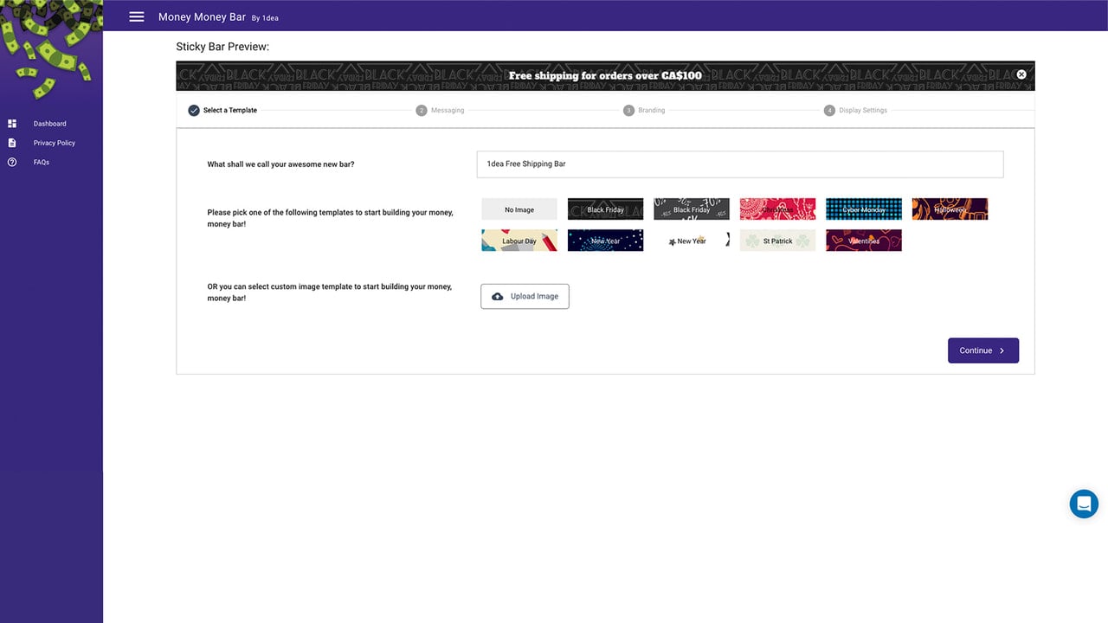Pick the Cyber Monday template
1108x623 pixels.
[x=864, y=209]
